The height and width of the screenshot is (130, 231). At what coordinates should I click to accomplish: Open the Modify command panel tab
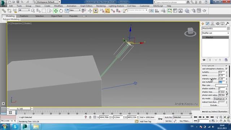208,24
